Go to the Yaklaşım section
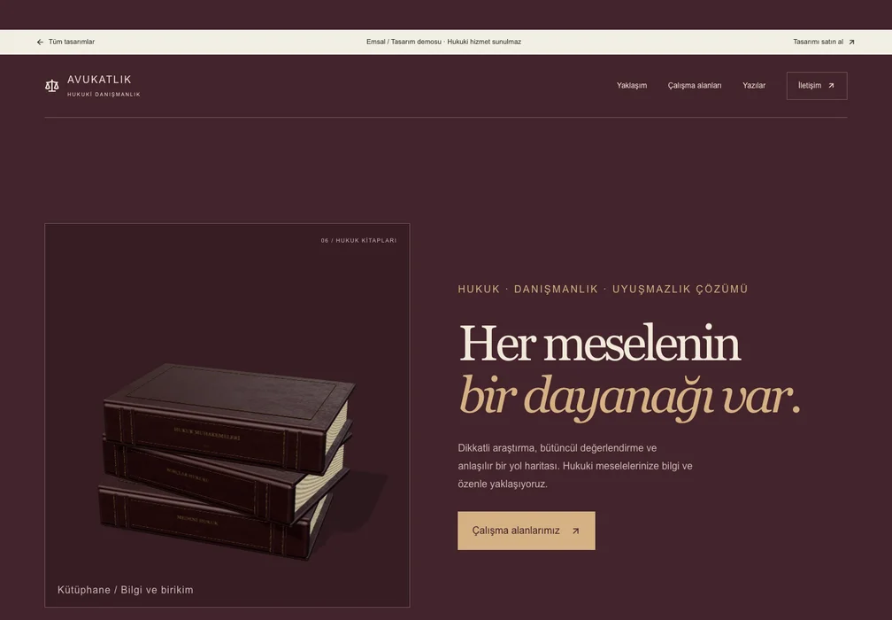 click(x=632, y=85)
